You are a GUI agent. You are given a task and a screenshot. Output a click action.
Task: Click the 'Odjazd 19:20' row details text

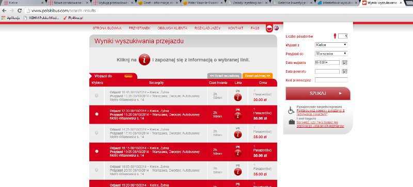tap(139, 185)
